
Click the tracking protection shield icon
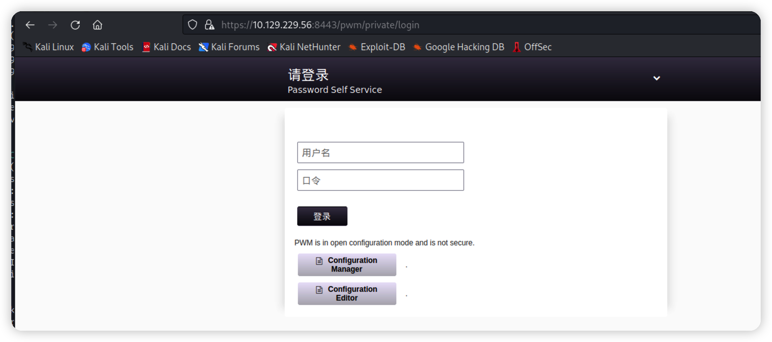click(193, 25)
